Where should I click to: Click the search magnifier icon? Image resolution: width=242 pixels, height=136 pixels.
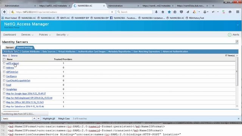(118, 12)
